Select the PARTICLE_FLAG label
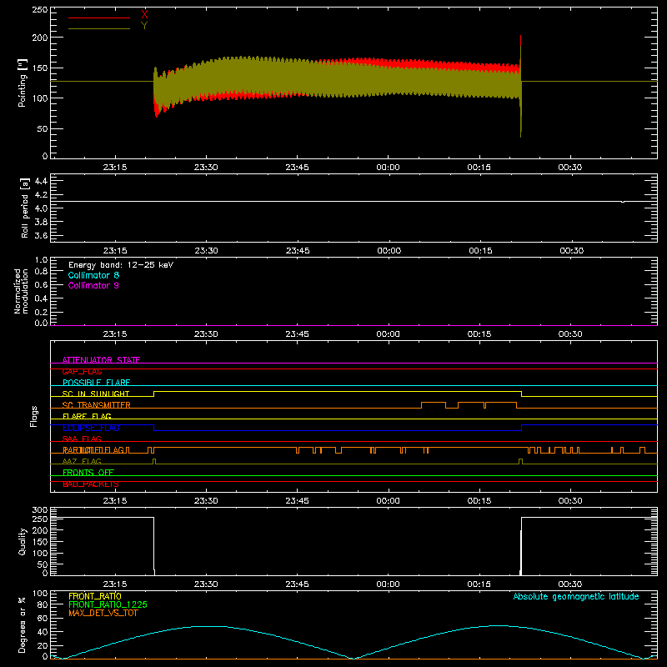This screenshot has height=667, width=667. 93,450
